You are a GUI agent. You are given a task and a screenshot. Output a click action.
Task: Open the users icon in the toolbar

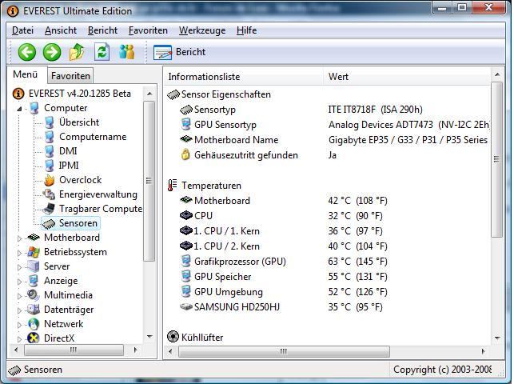click(x=127, y=52)
